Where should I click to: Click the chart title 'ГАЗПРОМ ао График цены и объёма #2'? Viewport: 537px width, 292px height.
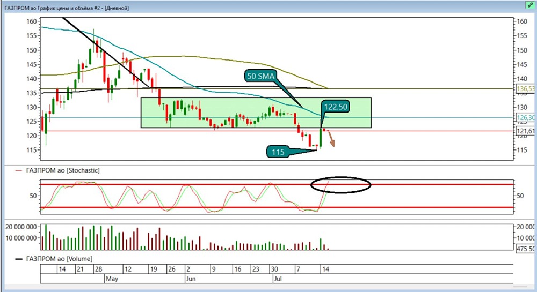53,8
